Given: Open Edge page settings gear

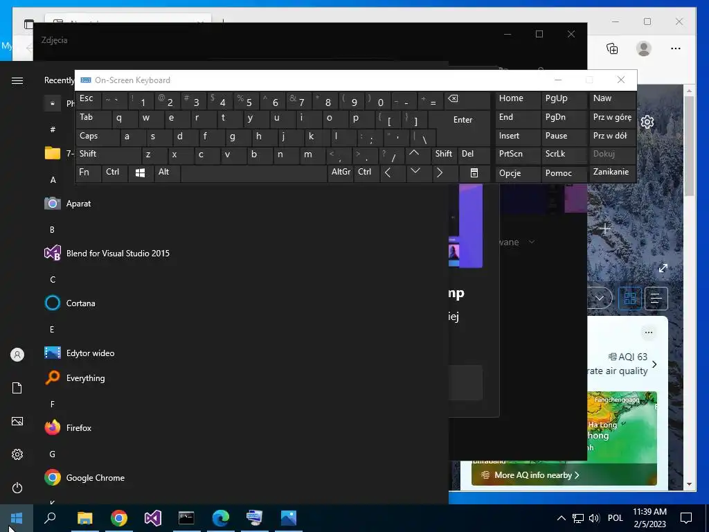Looking at the screenshot, I should [x=647, y=122].
